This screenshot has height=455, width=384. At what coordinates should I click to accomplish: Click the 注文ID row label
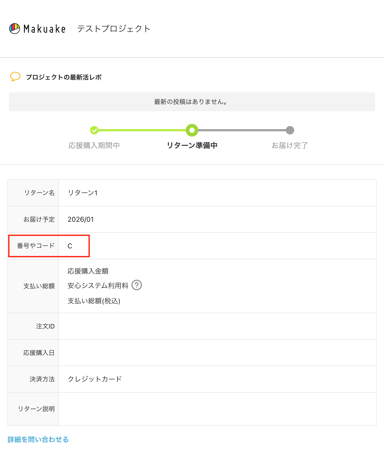pos(45,326)
